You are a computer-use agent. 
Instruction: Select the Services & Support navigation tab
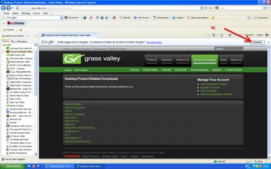(x=205, y=60)
